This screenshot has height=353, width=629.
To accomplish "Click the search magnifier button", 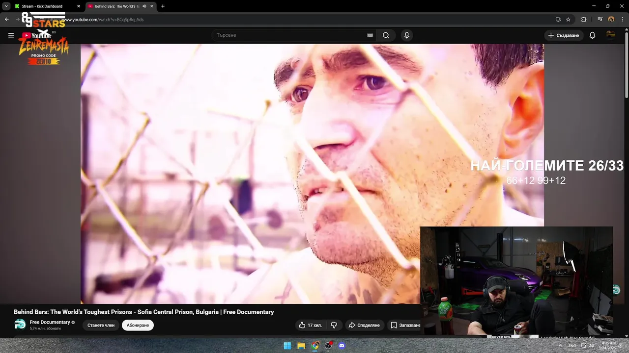I will (x=386, y=35).
